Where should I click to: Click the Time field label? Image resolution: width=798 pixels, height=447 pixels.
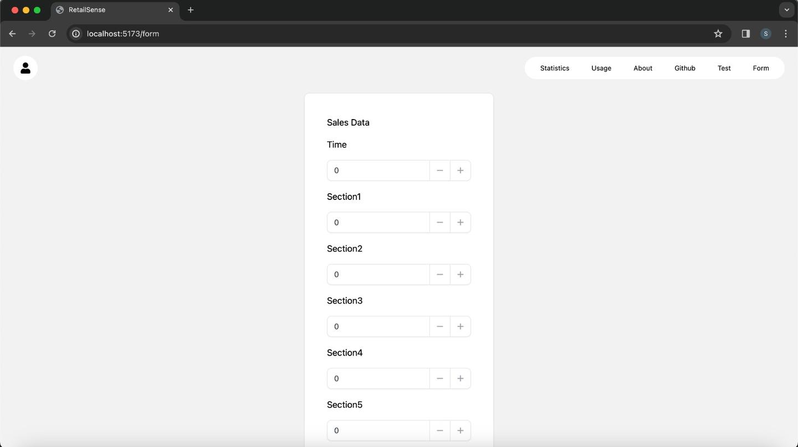337,145
